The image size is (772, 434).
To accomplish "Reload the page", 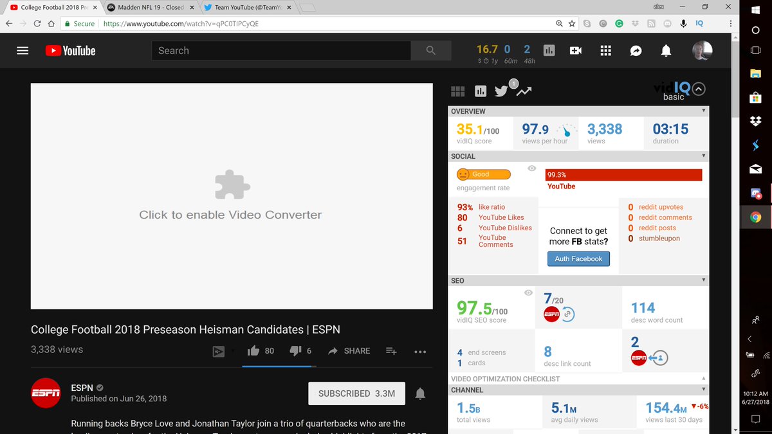I will point(36,23).
